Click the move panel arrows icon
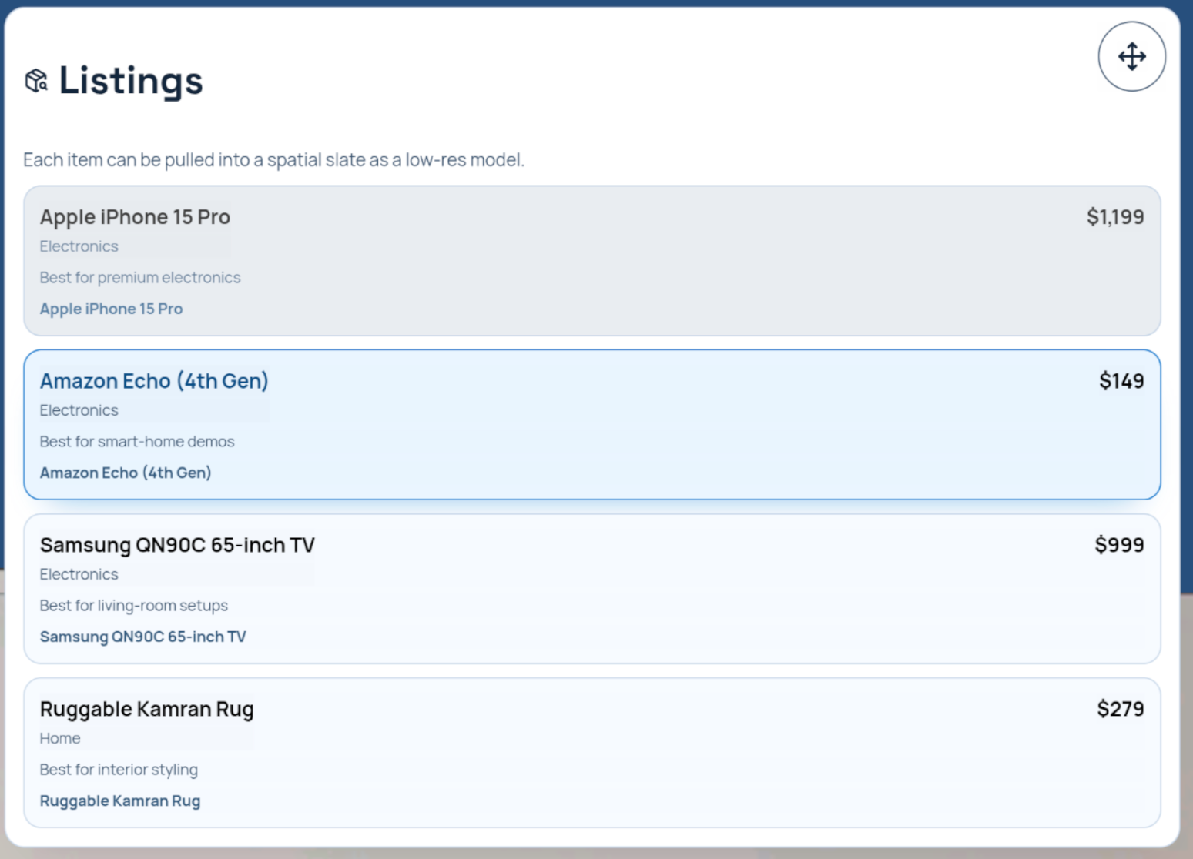 (x=1131, y=56)
